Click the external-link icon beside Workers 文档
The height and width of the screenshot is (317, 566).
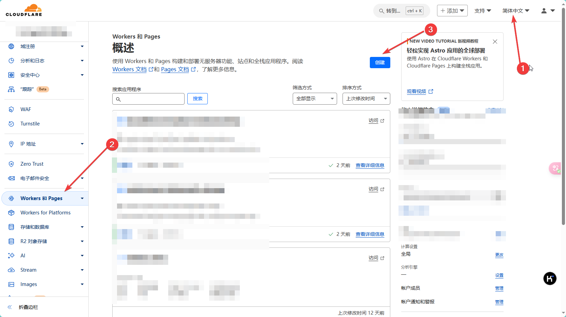(151, 69)
